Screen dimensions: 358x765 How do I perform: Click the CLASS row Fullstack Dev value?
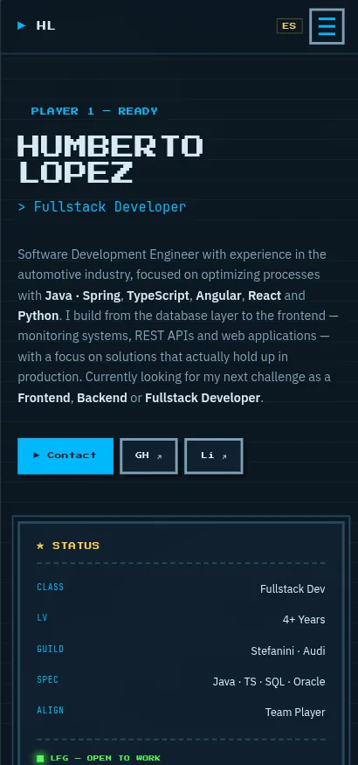(x=293, y=589)
